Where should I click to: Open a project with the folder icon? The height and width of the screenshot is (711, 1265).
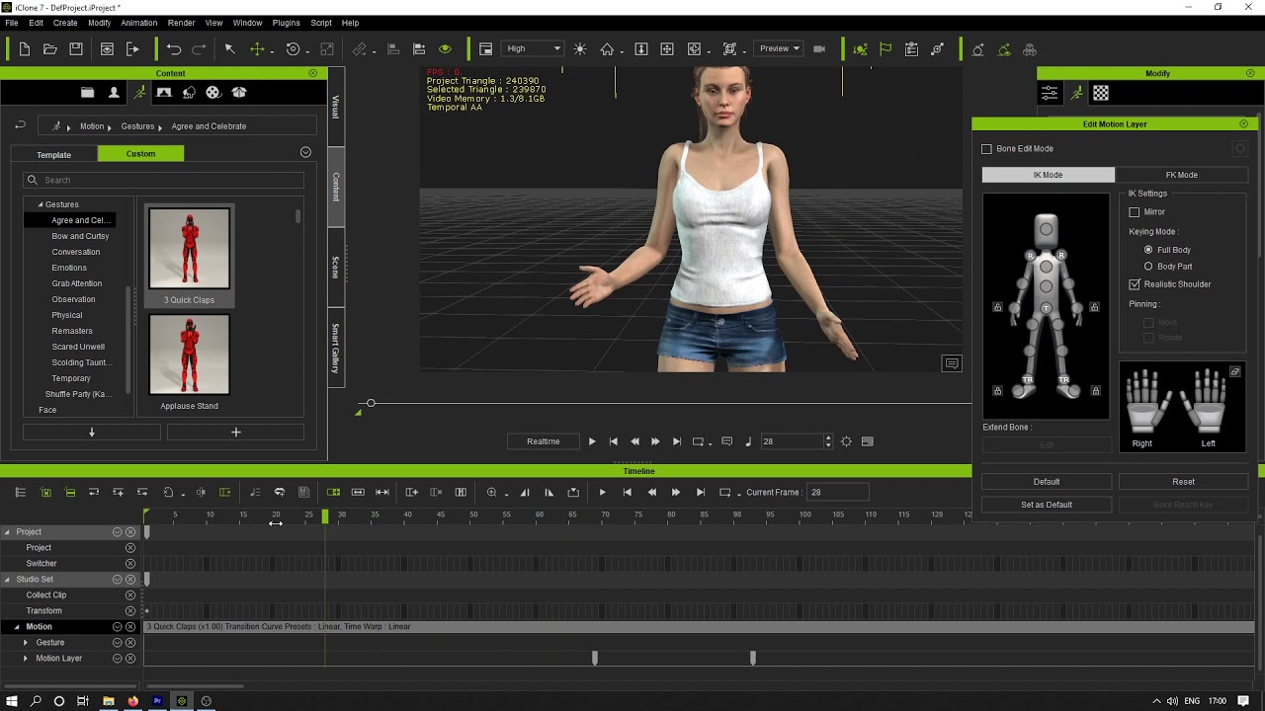[x=50, y=49]
